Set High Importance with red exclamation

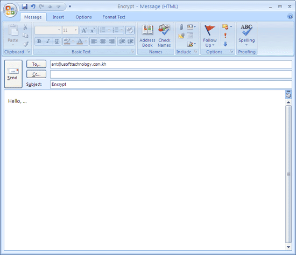[225, 36]
